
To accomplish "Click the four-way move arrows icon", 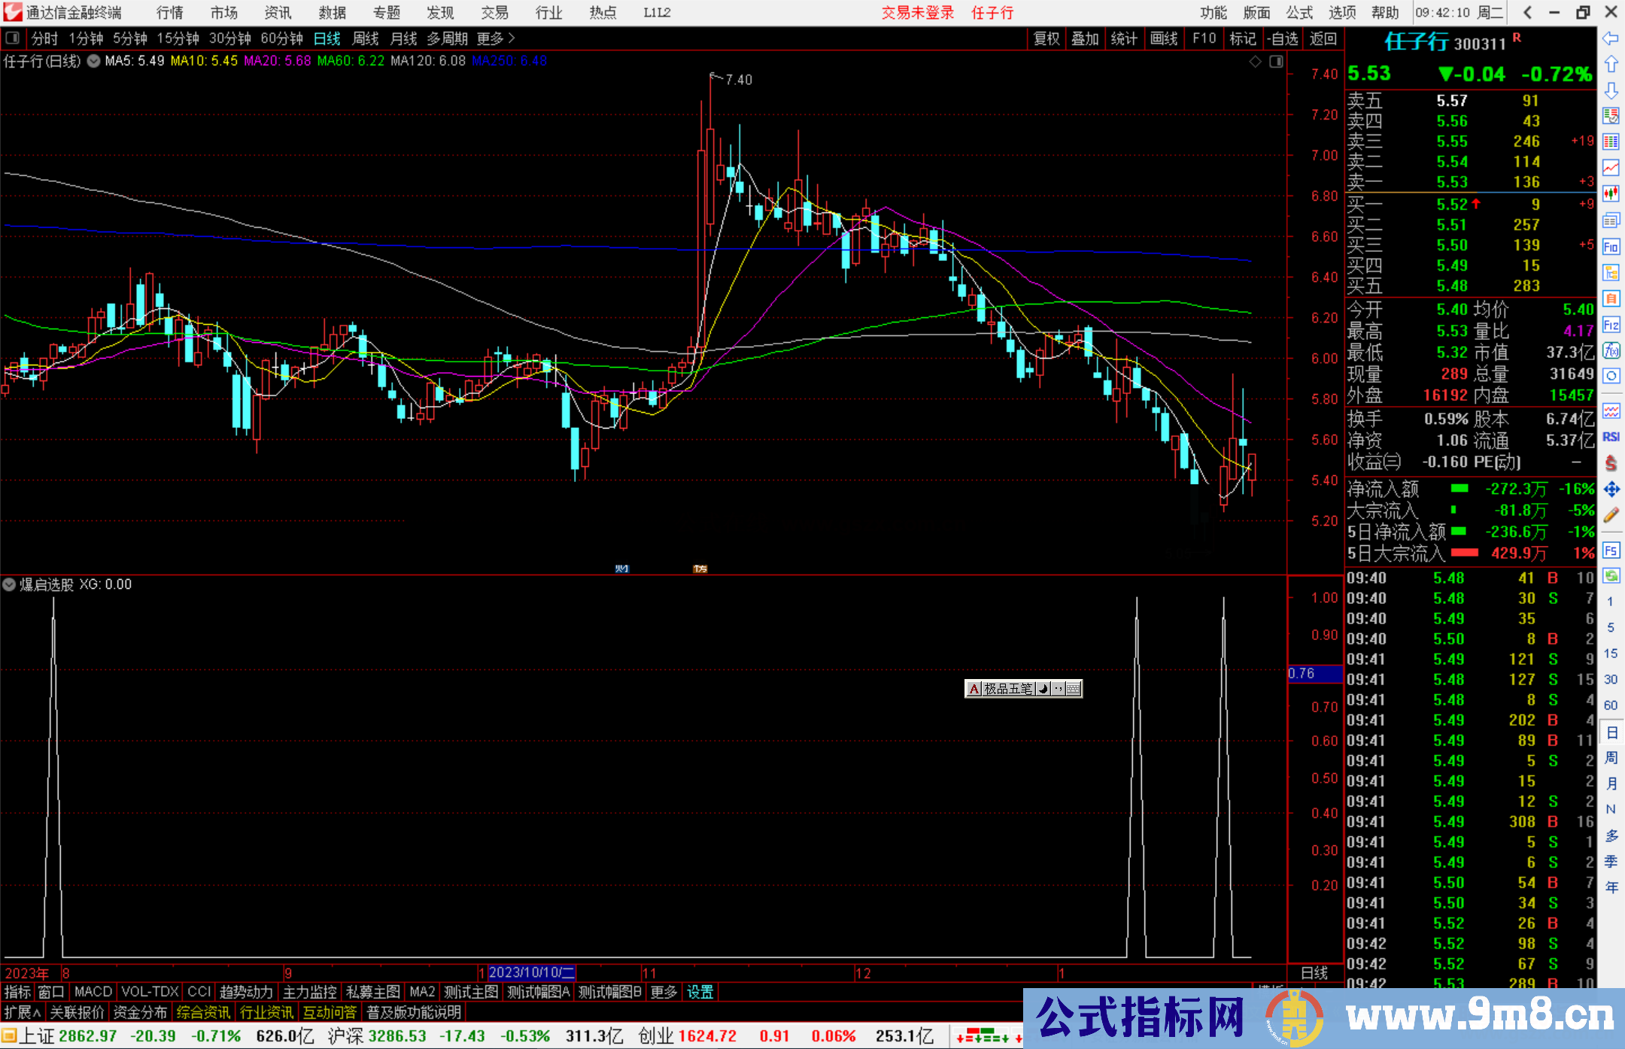I will pos(1611,490).
